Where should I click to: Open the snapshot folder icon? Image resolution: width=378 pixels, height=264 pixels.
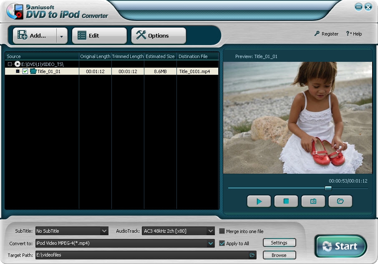[x=340, y=201]
